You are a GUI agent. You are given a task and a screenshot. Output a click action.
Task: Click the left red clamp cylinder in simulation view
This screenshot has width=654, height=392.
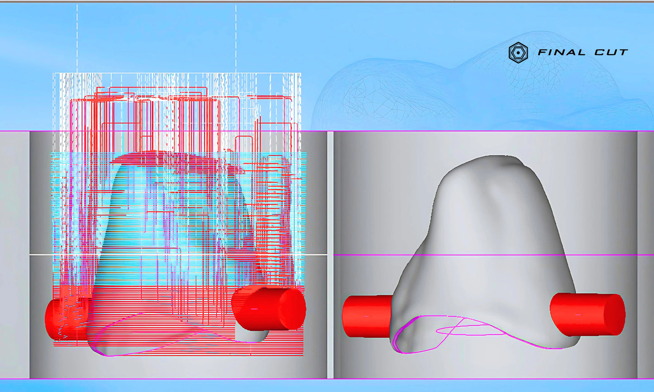[368, 316]
